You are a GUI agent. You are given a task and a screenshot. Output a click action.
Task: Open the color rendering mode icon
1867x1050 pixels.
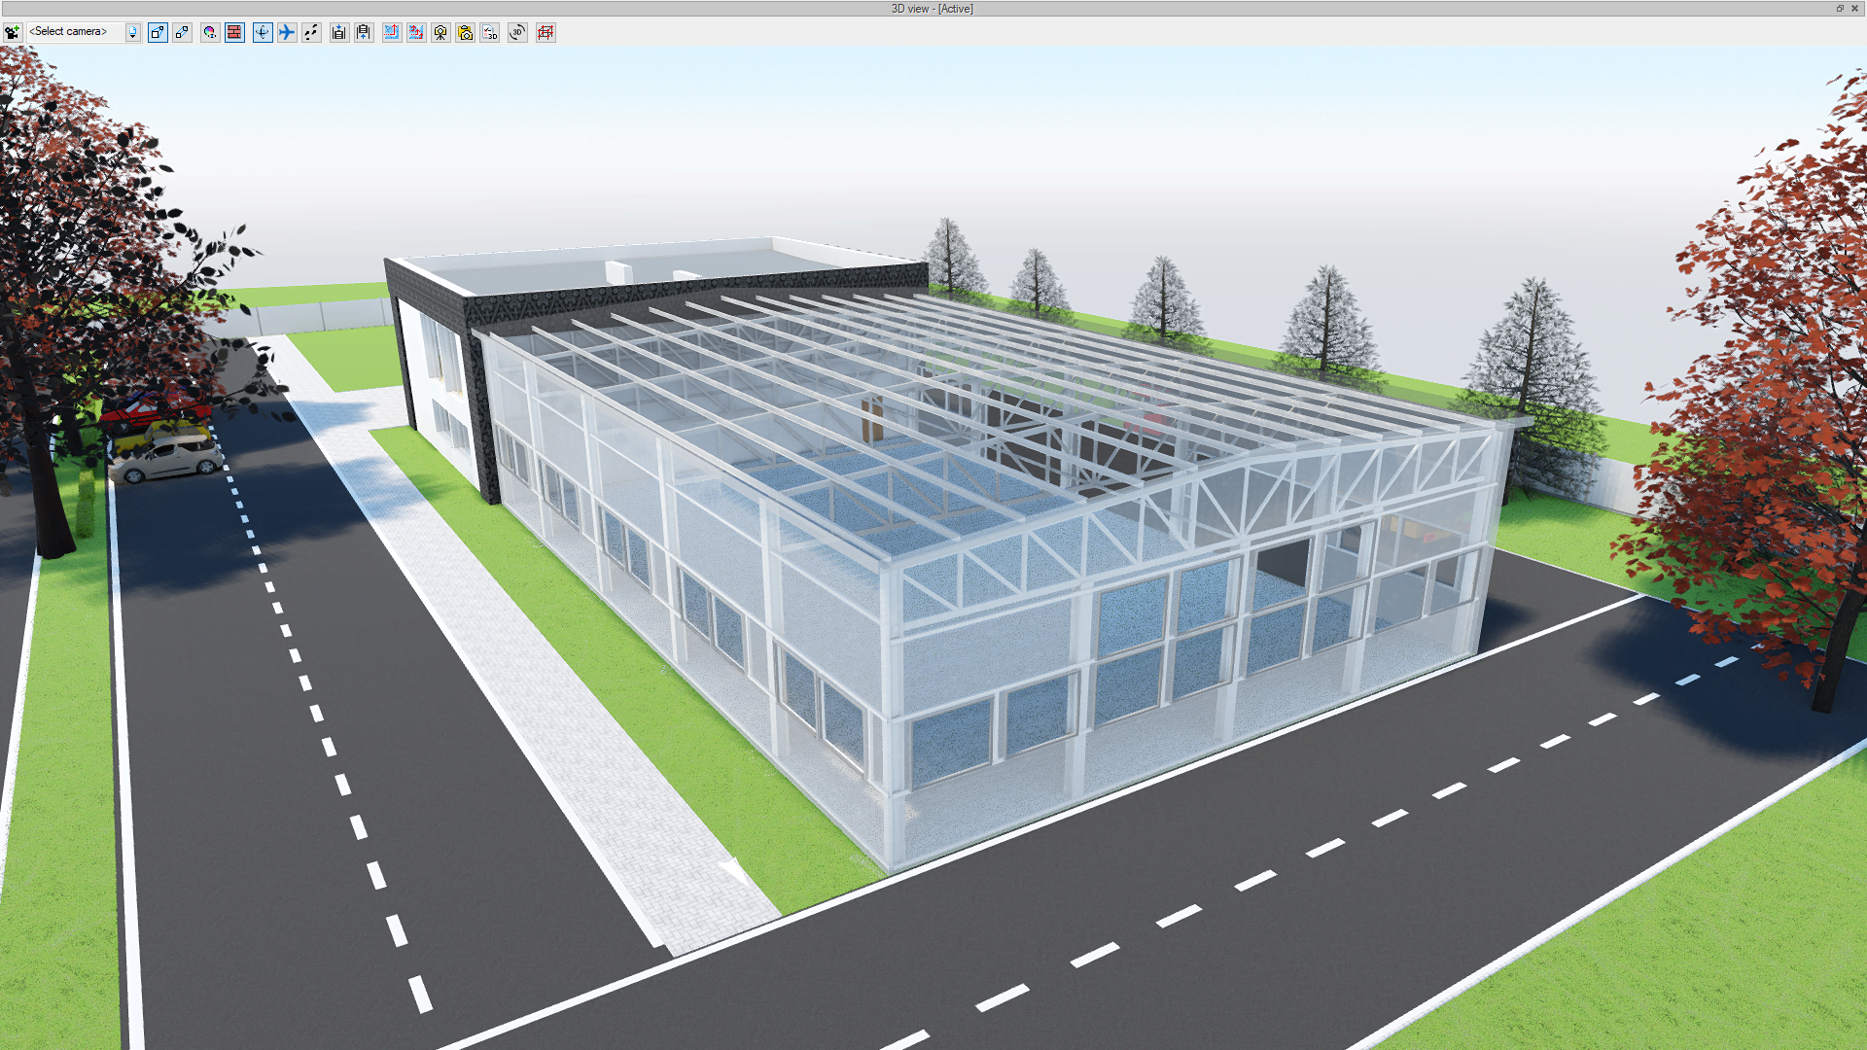click(209, 32)
